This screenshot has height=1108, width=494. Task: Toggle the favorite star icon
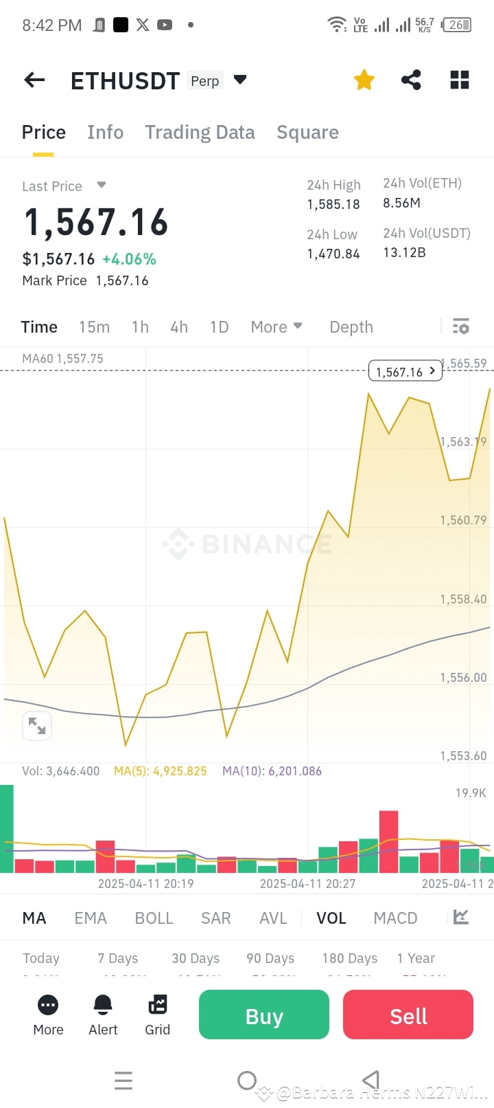(364, 80)
